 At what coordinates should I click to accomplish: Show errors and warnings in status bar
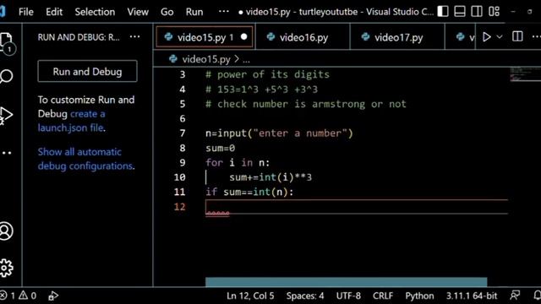pos(19,296)
